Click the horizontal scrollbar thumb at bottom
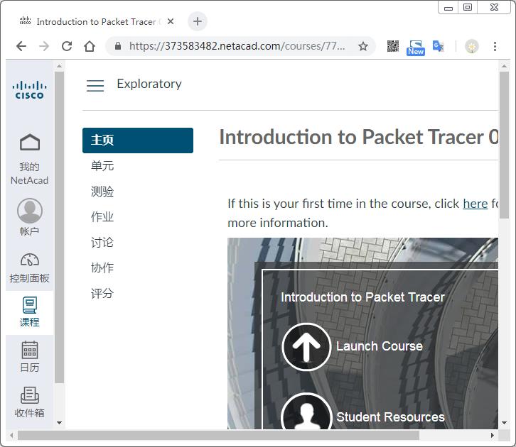The width and height of the screenshot is (516, 447). [x=218, y=435]
